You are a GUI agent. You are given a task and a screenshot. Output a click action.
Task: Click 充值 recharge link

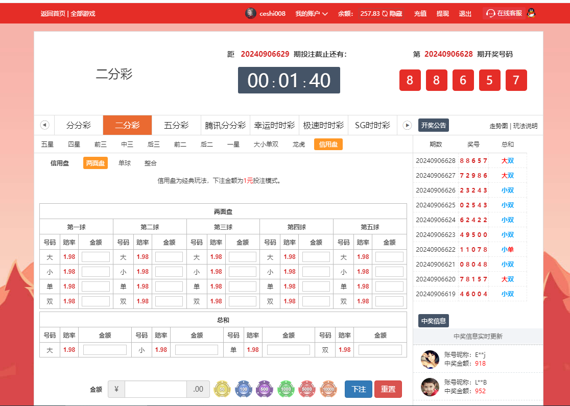420,13
